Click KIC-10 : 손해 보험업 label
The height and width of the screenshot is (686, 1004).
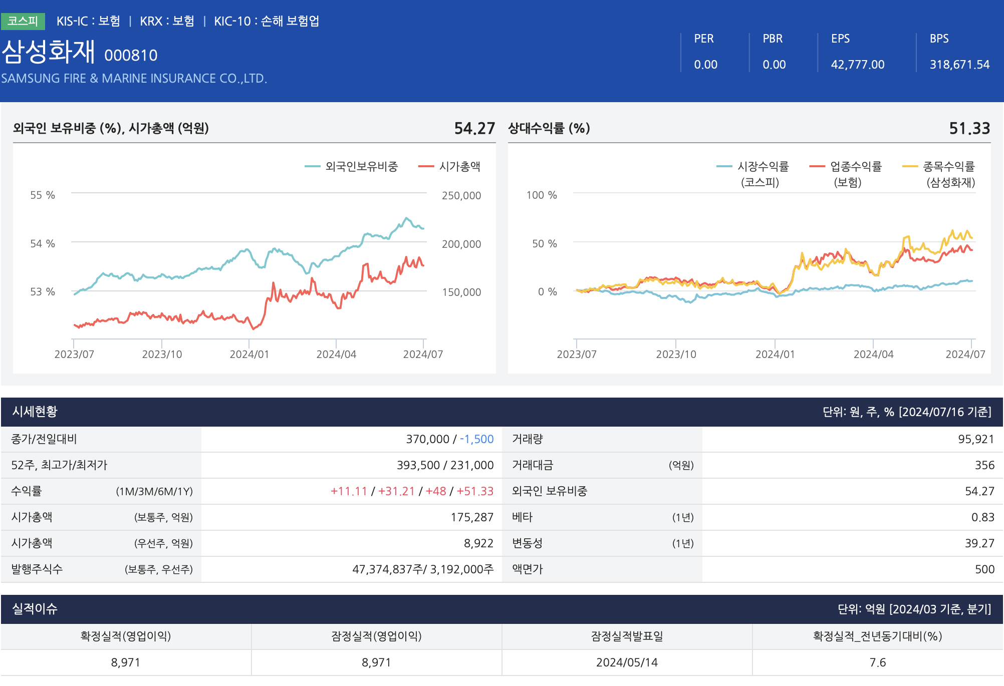click(x=267, y=21)
